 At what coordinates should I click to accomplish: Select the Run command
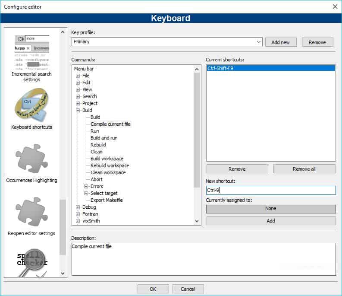click(94, 131)
